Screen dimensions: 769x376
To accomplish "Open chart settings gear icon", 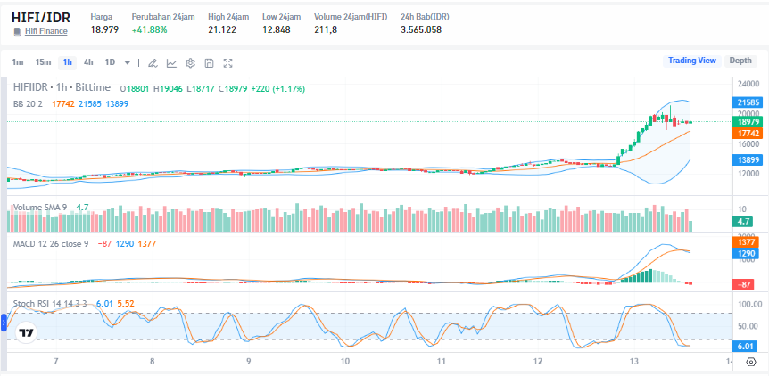I will [x=190, y=62].
